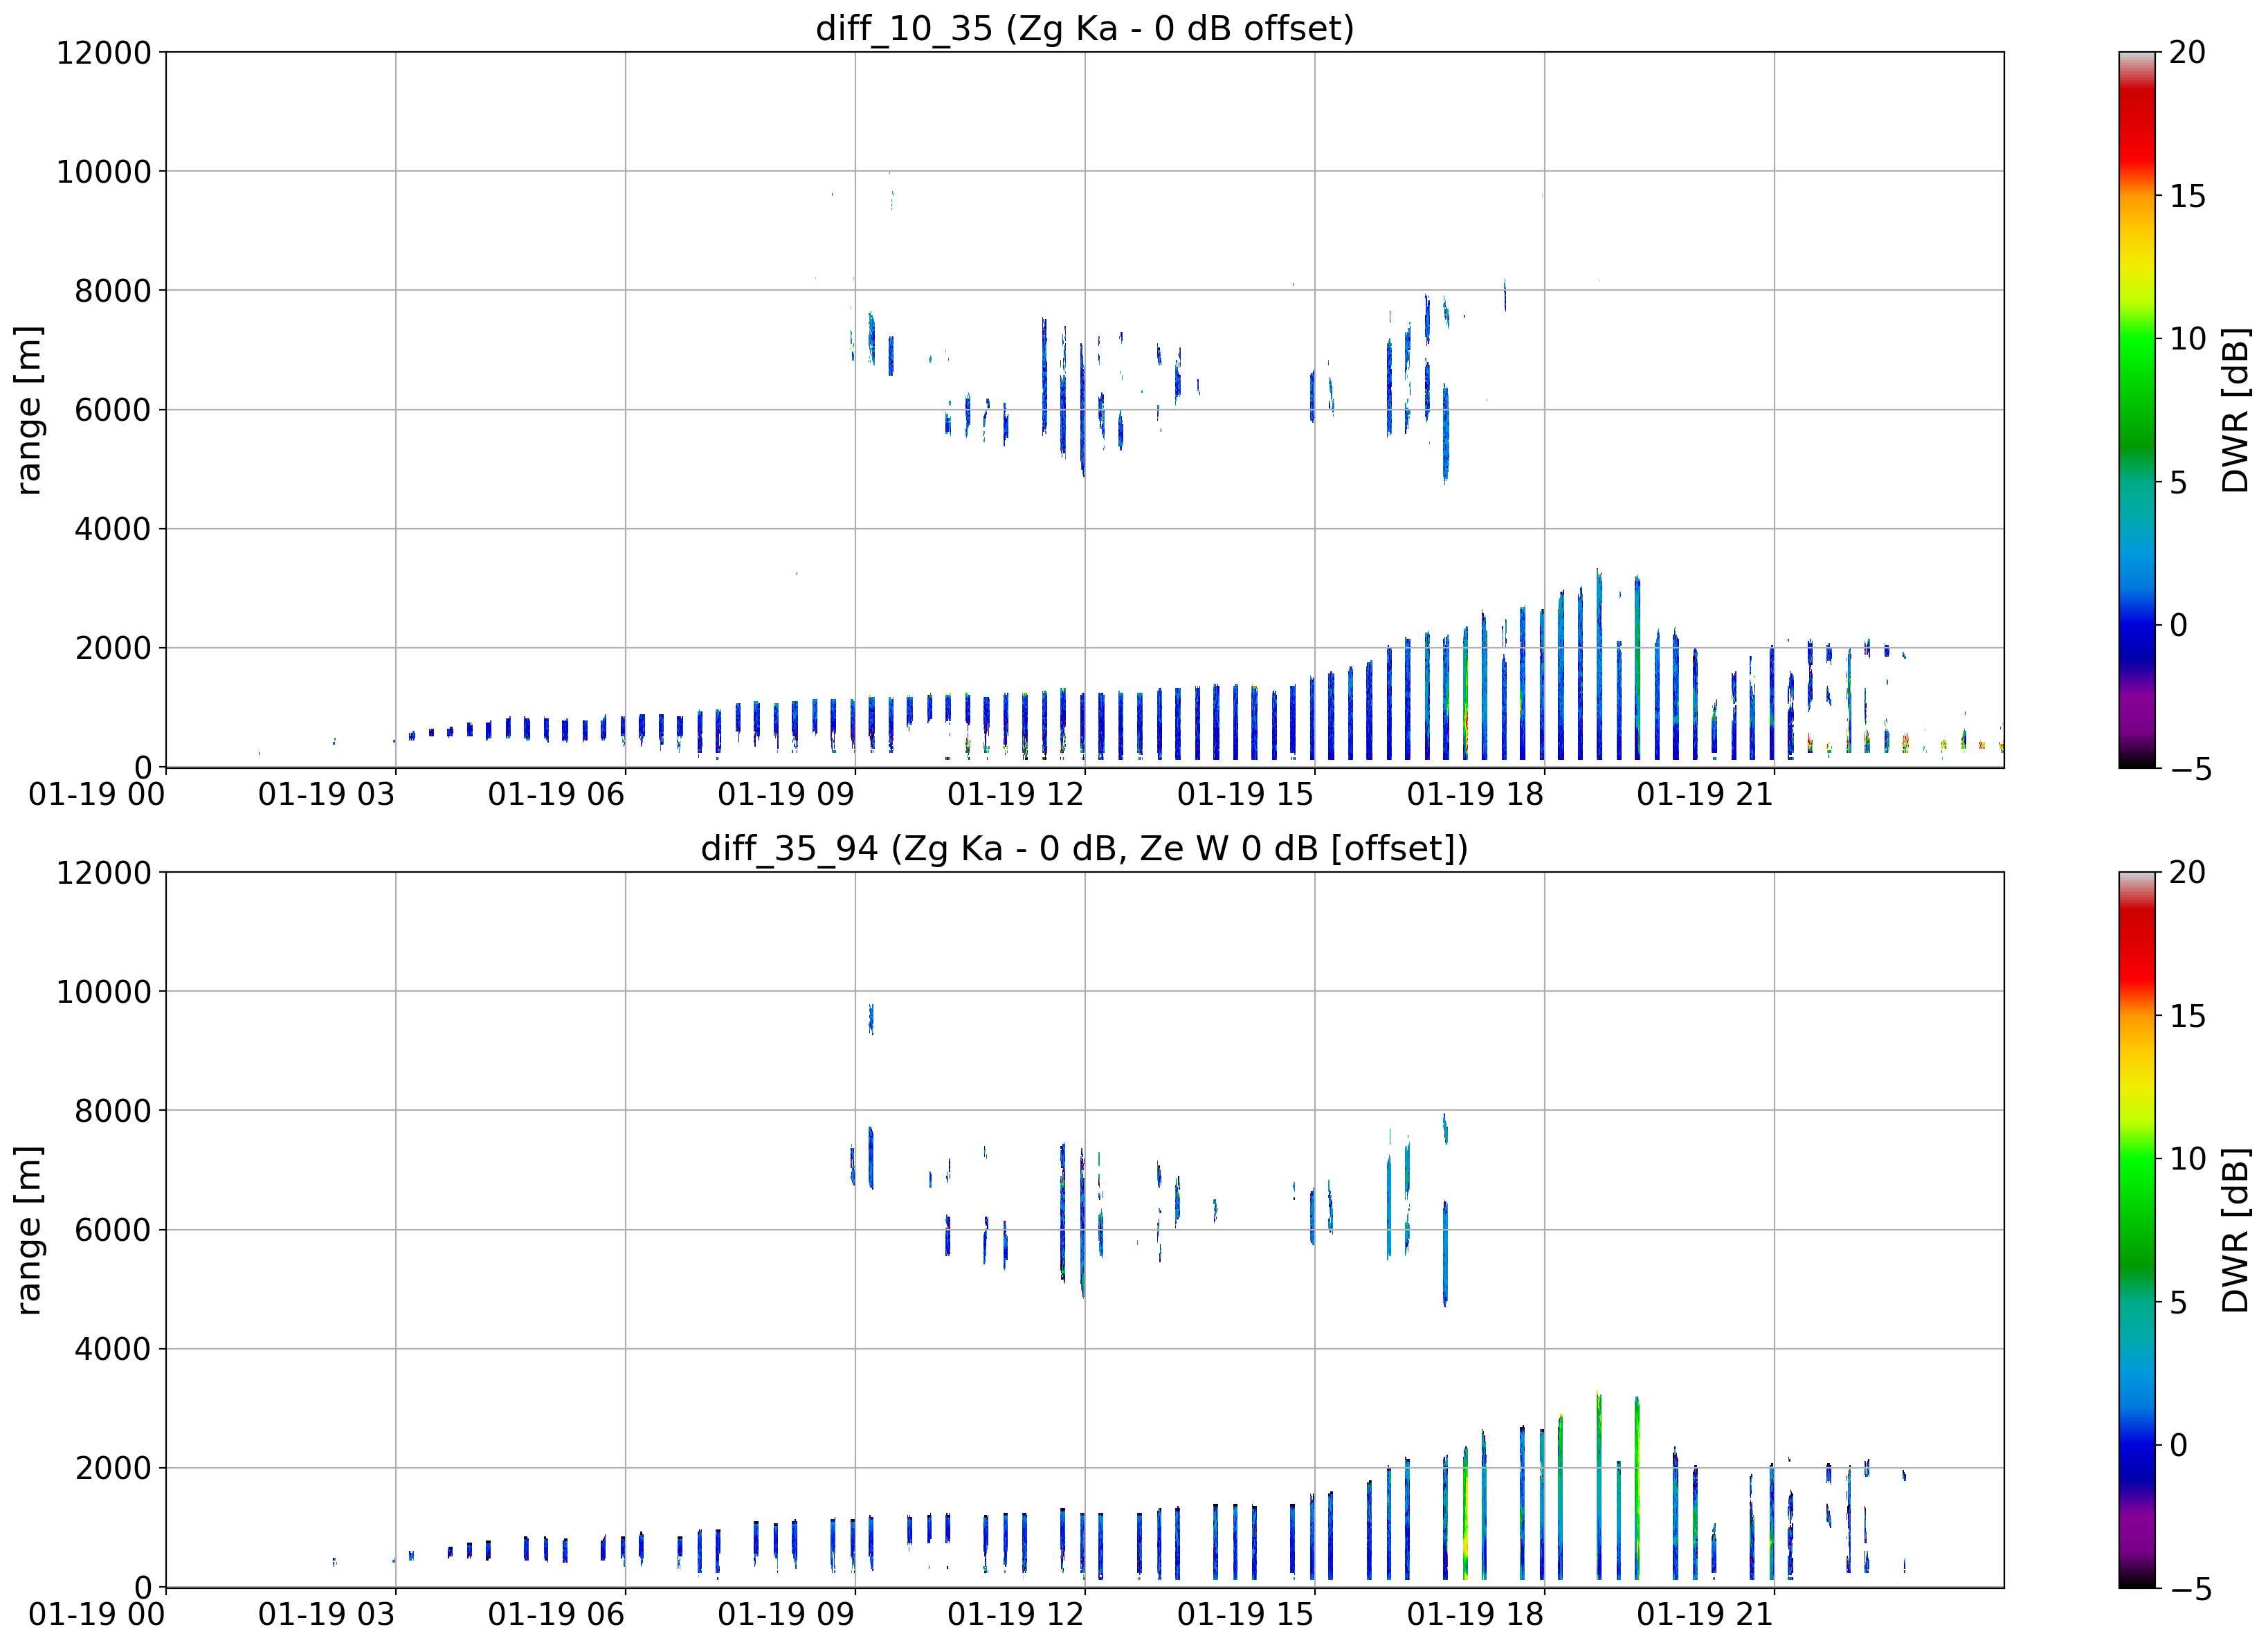Viewport: 2268px width, 1645px height.
Task: Click x-tick '01-19 03' under the diff_10_35 plot
Action: (327, 795)
